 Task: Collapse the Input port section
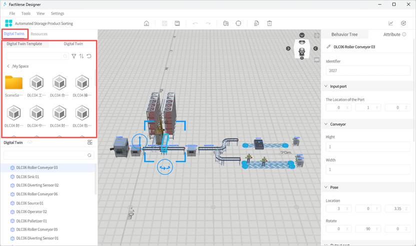coord(326,86)
